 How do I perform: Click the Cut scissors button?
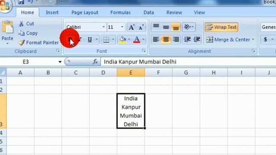coord(26,24)
